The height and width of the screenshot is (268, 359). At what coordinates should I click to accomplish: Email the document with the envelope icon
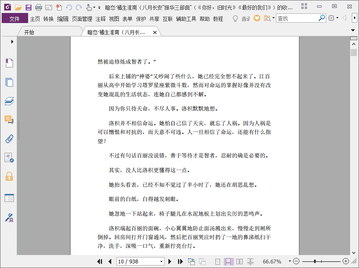click(49, 8)
